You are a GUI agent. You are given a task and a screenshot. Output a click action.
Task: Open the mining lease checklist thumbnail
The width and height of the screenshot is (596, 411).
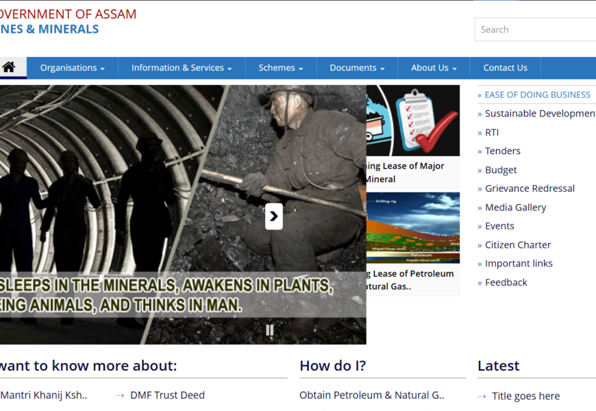pos(412,121)
